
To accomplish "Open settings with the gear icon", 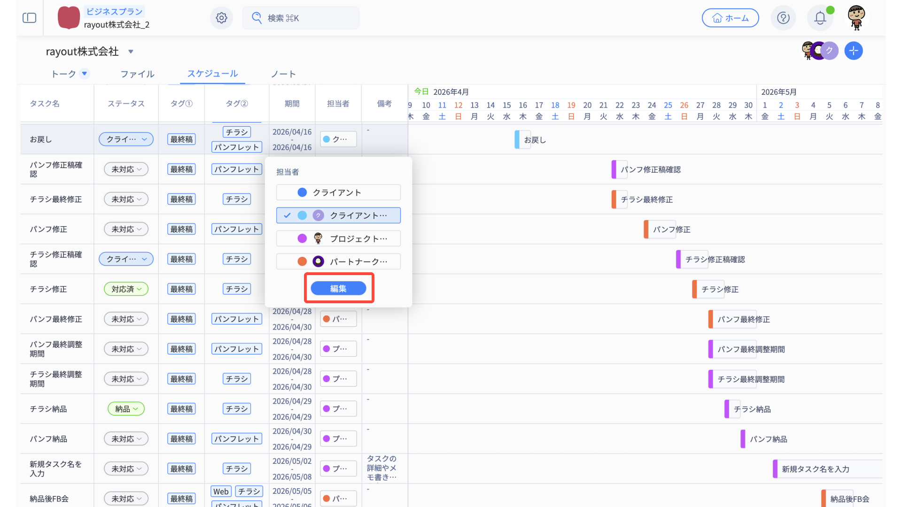I will [x=221, y=18].
